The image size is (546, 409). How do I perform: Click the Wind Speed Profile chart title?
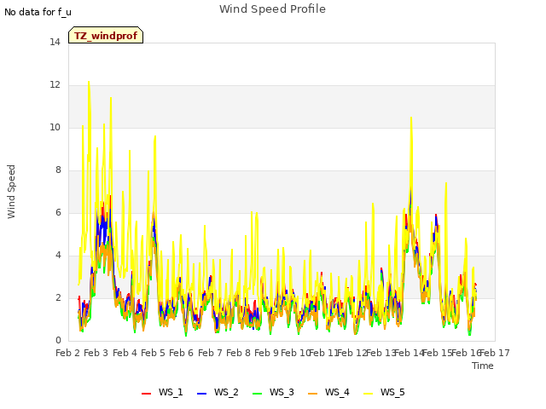tap(272, 9)
